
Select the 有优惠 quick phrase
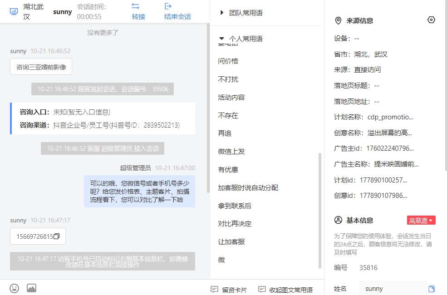click(228, 170)
